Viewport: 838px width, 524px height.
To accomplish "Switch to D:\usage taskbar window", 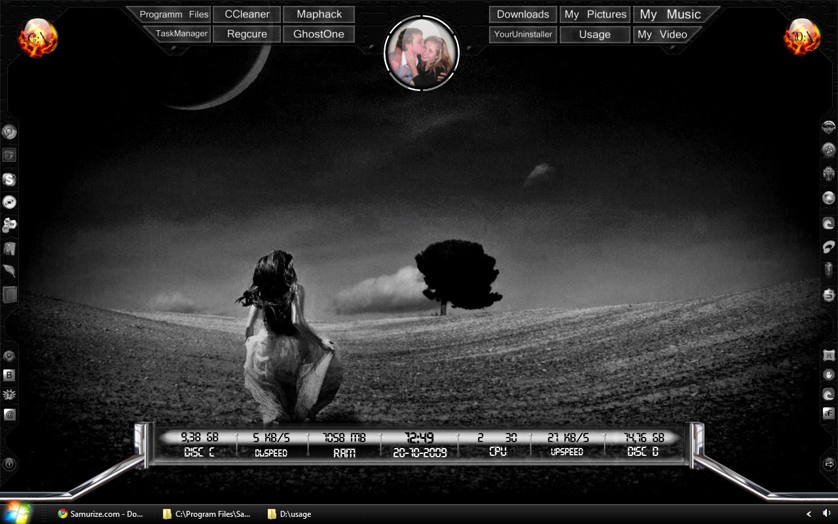I will [x=289, y=514].
